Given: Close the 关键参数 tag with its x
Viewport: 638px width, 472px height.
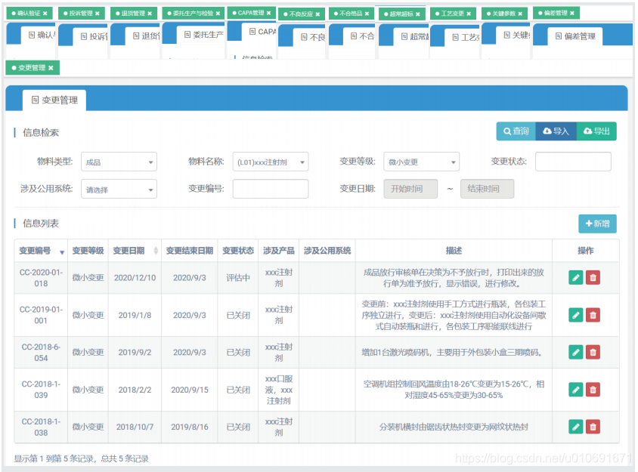Looking at the screenshot, I should pos(520,14).
